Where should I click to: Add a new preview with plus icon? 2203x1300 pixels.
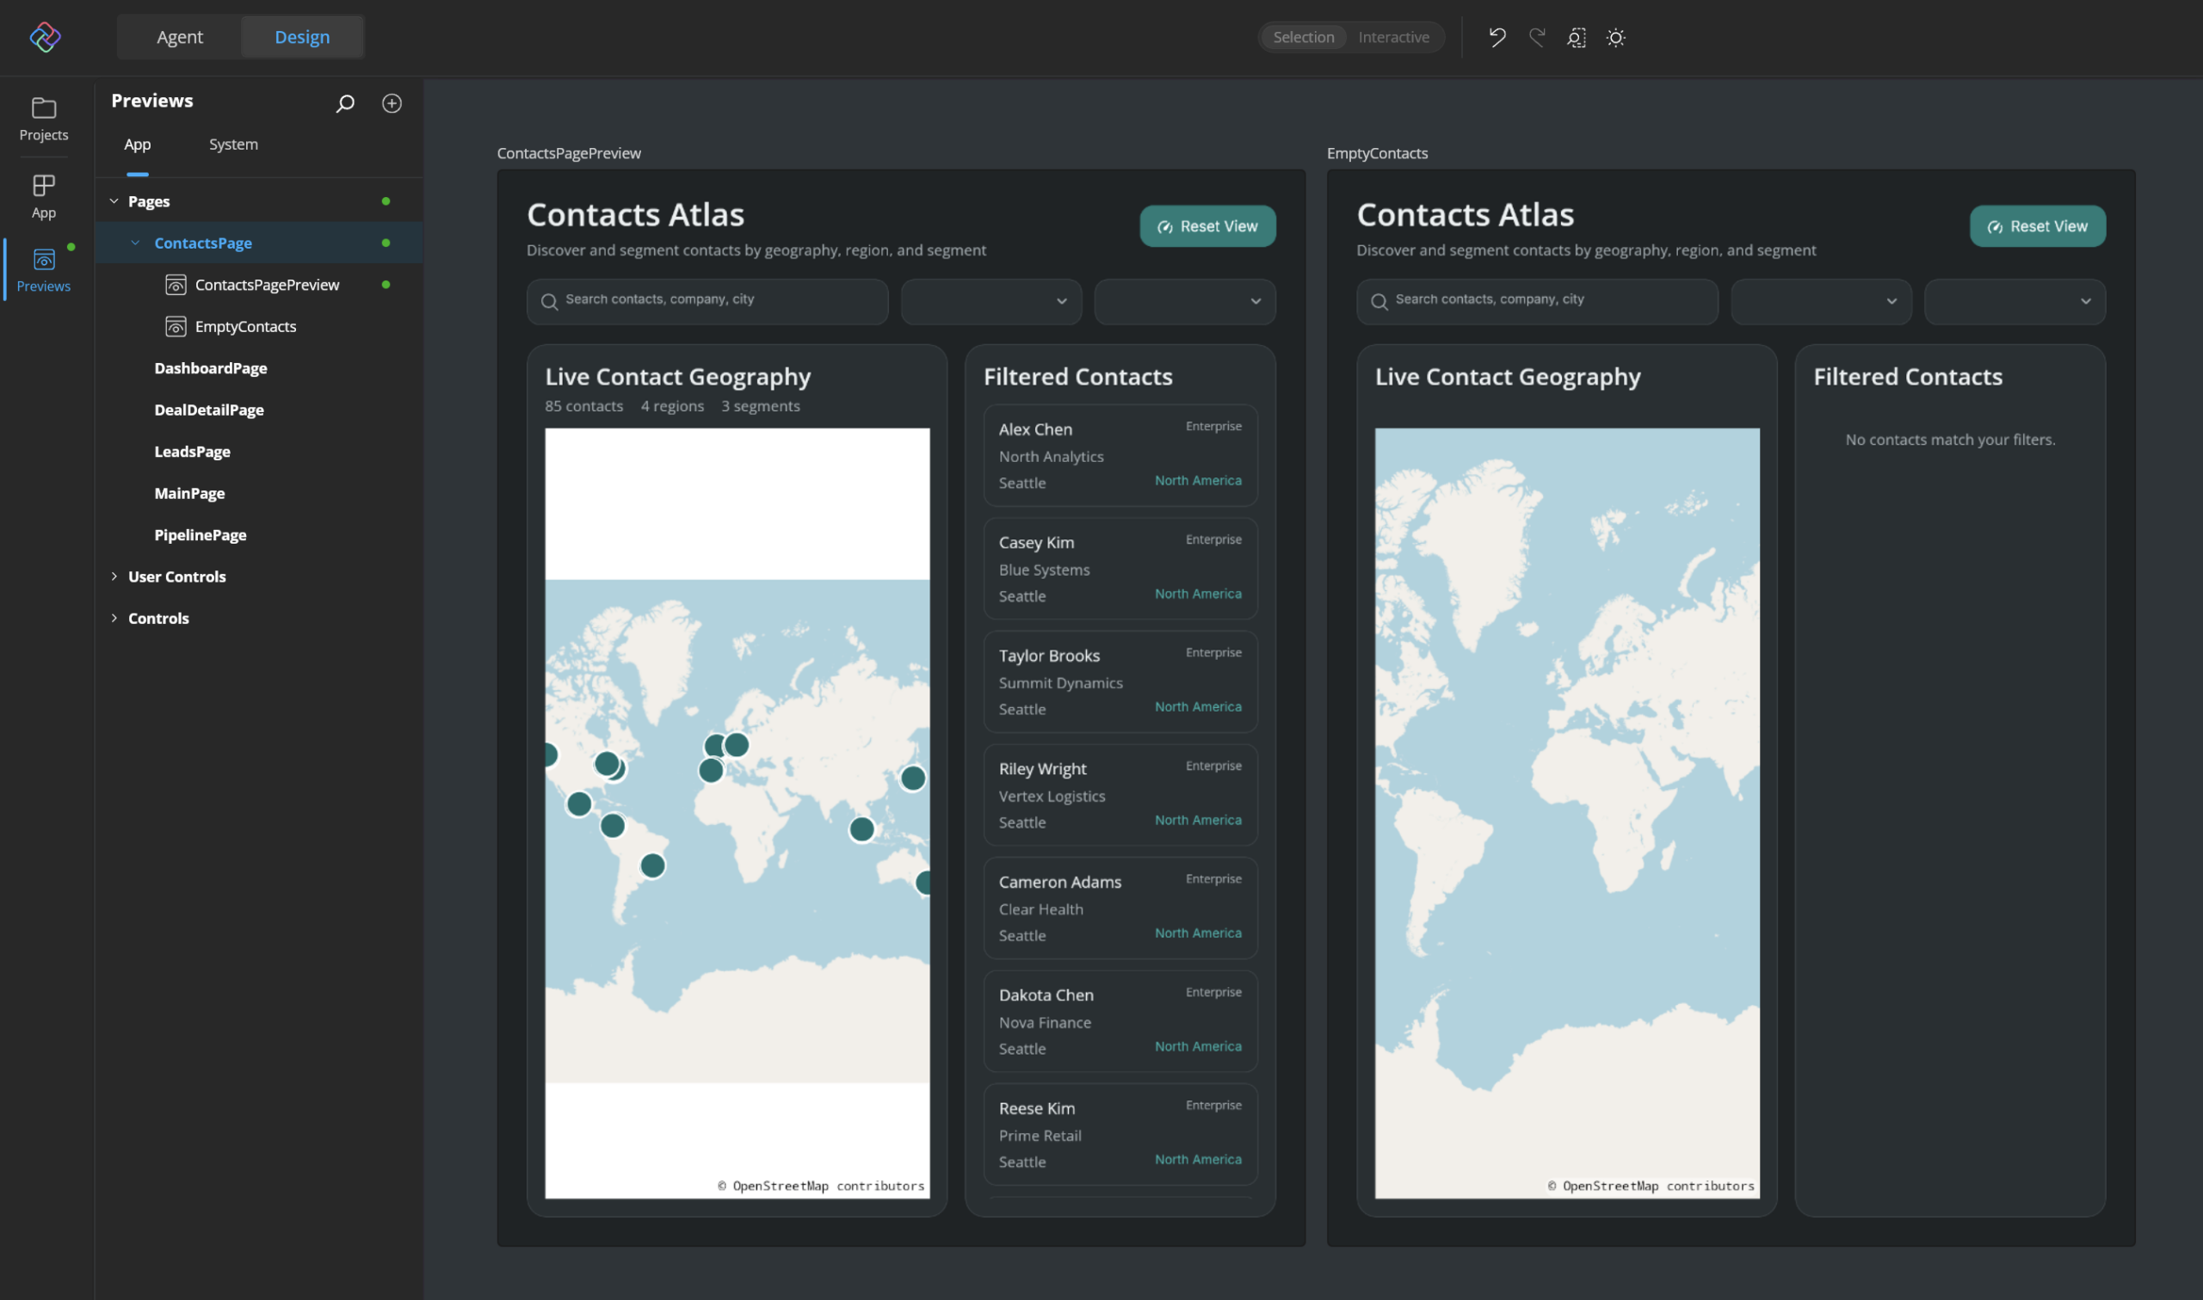tap(392, 103)
